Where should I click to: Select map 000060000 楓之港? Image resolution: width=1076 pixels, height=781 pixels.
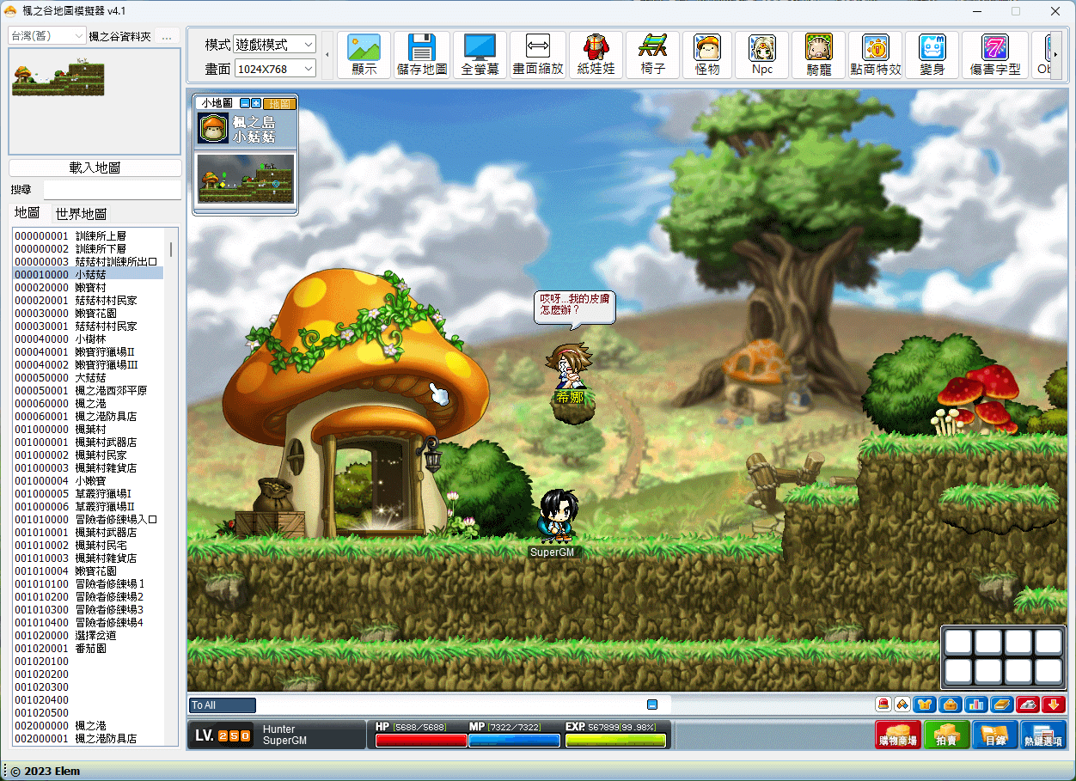(87, 403)
